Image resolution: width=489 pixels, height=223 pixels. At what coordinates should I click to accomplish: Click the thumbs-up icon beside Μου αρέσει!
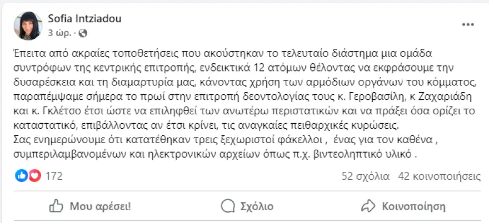click(x=56, y=206)
